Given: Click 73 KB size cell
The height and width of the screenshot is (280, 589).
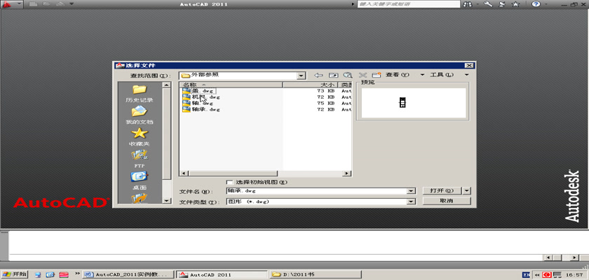Looking at the screenshot, I should point(325,91).
